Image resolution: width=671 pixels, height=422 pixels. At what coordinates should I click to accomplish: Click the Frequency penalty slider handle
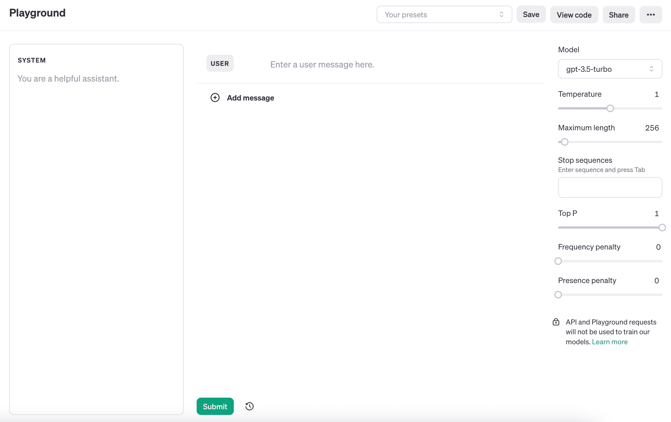(x=558, y=261)
